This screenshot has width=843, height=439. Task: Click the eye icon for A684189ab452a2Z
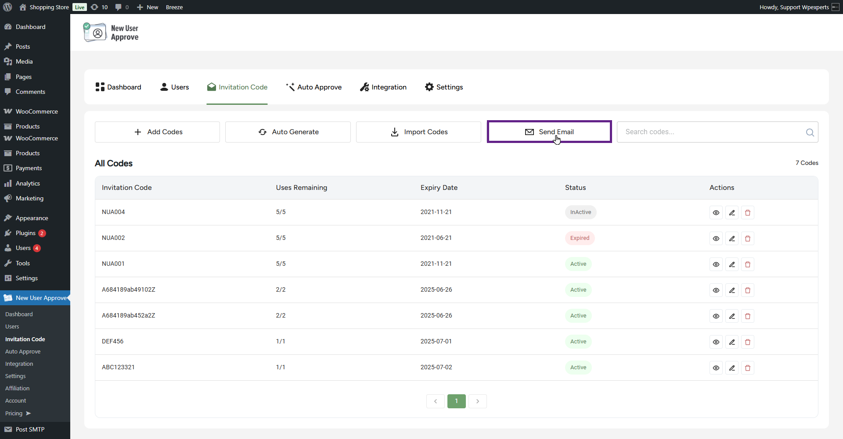(x=716, y=316)
